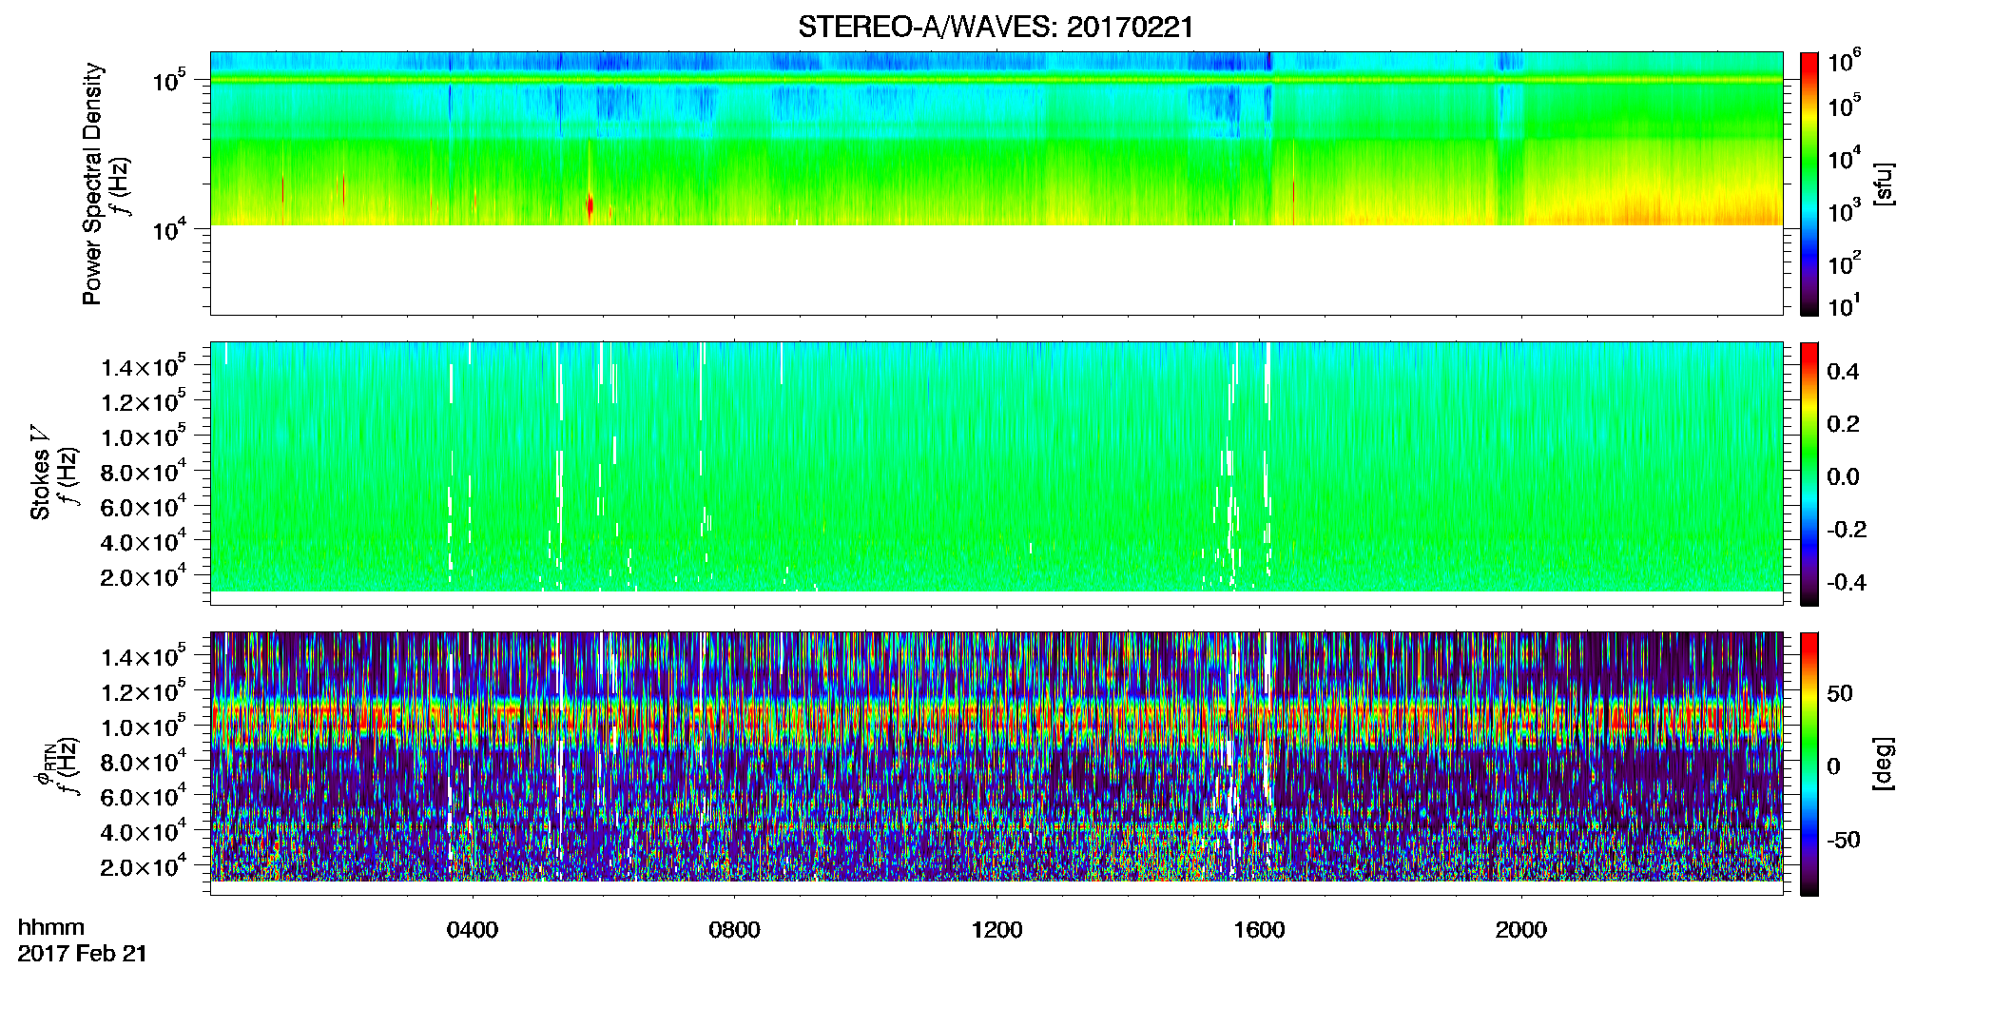The height and width of the screenshot is (1027, 1993).
Task: Click the 1200 time axis label
Action: (x=996, y=930)
